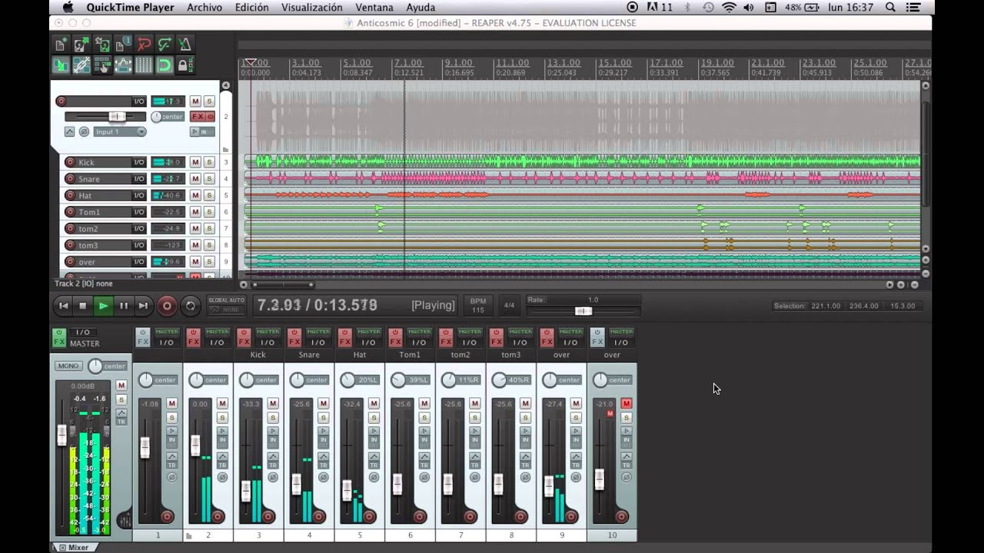Click the Play button in transport

tap(103, 306)
